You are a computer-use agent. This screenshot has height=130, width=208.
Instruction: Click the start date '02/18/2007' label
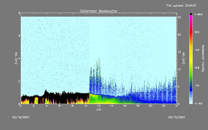coord(21,117)
